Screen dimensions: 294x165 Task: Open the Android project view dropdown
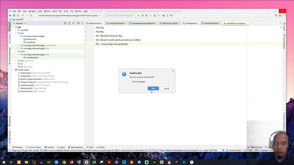[x=20, y=23]
